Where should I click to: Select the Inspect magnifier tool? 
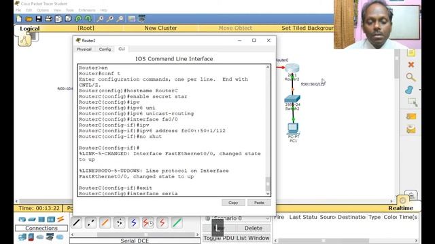[x=411, y=77]
